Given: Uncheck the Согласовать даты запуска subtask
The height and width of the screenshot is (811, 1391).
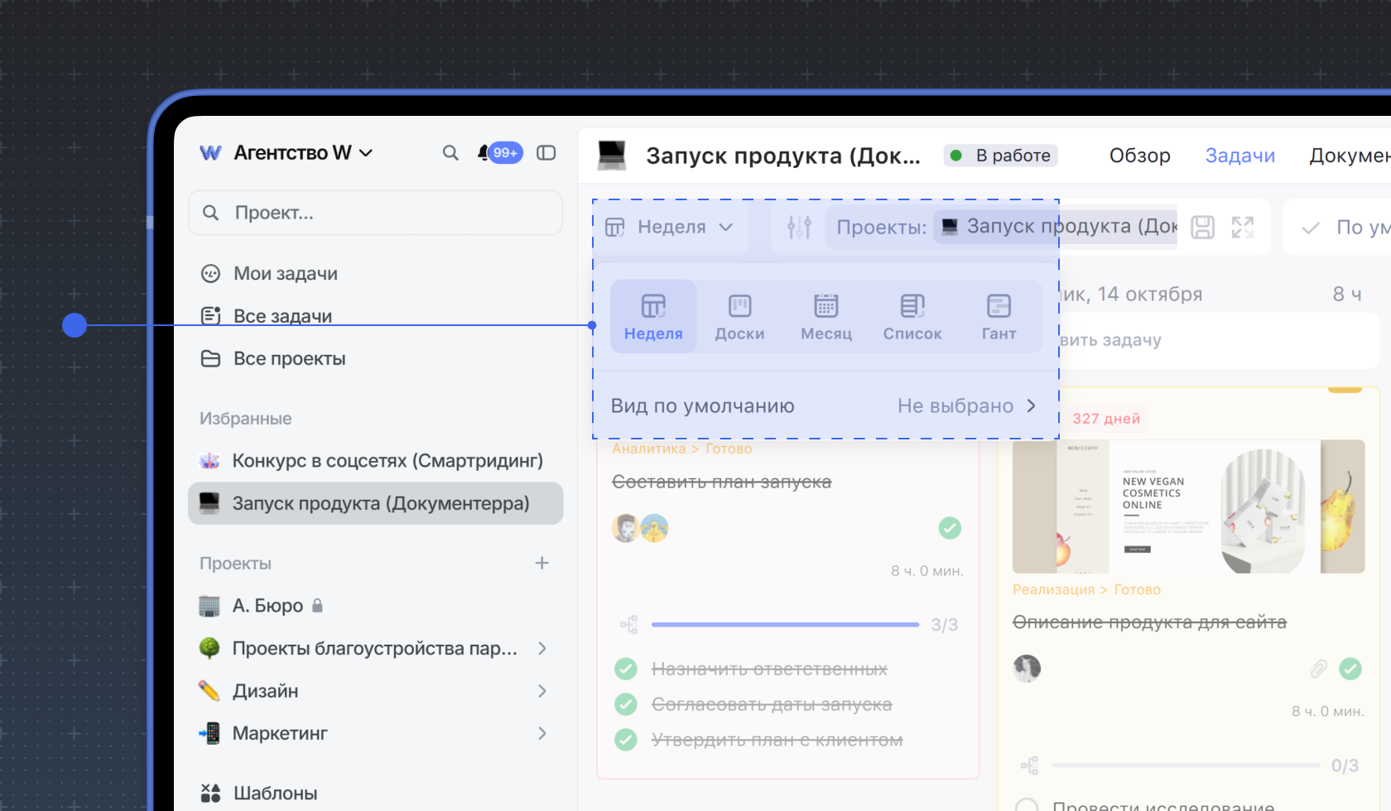Looking at the screenshot, I should coord(626,704).
